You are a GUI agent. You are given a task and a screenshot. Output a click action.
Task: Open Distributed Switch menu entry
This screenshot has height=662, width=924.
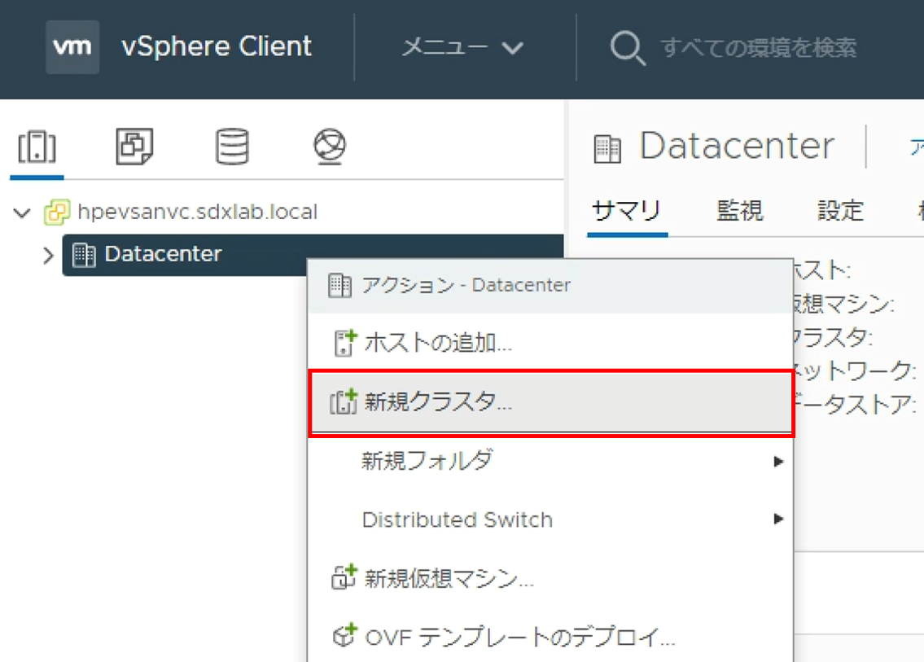(550, 520)
